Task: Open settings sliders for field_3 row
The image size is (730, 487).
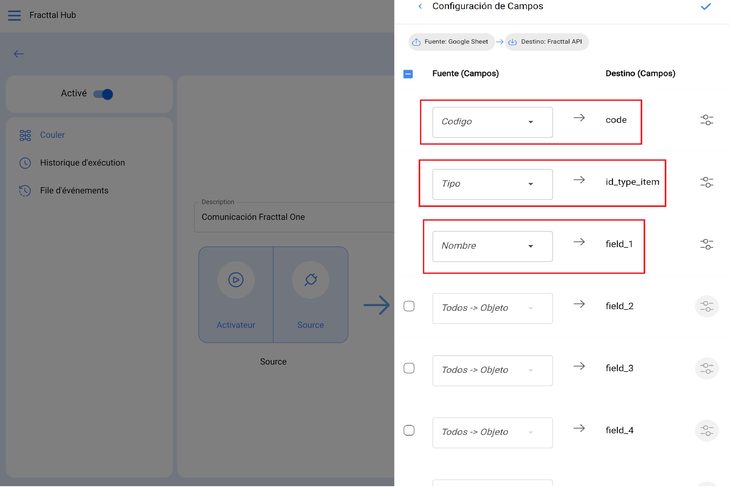Action: tap(707, 368)
